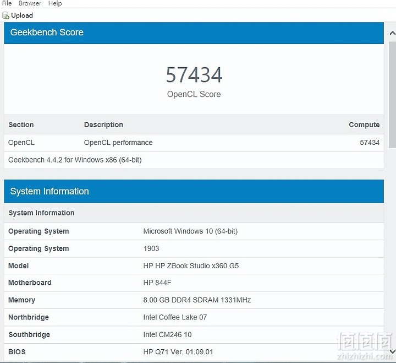Click the scrollbar up arrow

(392, 33)
